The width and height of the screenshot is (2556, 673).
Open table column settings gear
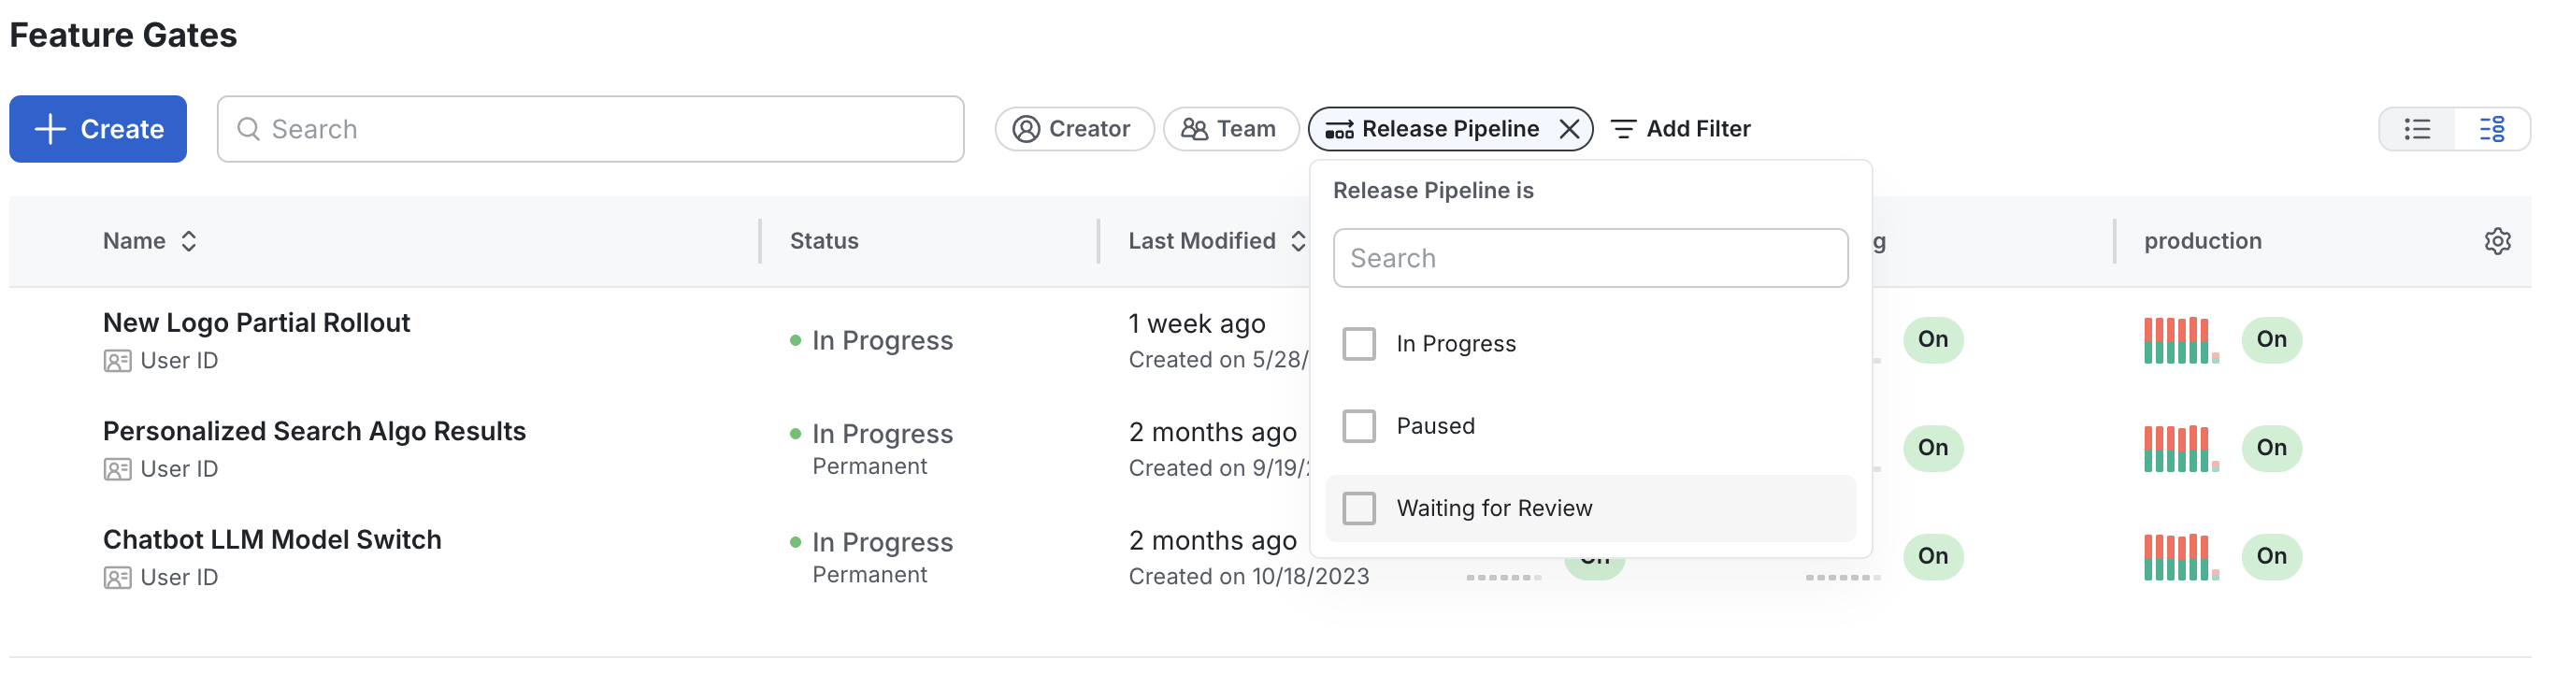point(2497,241)
